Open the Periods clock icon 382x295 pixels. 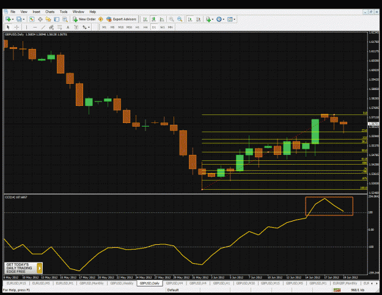pyautogui.click(x=219, y=19)
